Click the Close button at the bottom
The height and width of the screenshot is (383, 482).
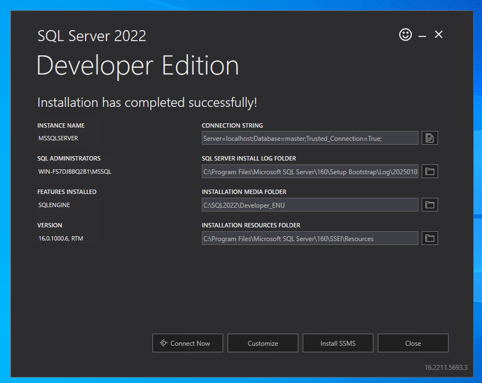413,343
